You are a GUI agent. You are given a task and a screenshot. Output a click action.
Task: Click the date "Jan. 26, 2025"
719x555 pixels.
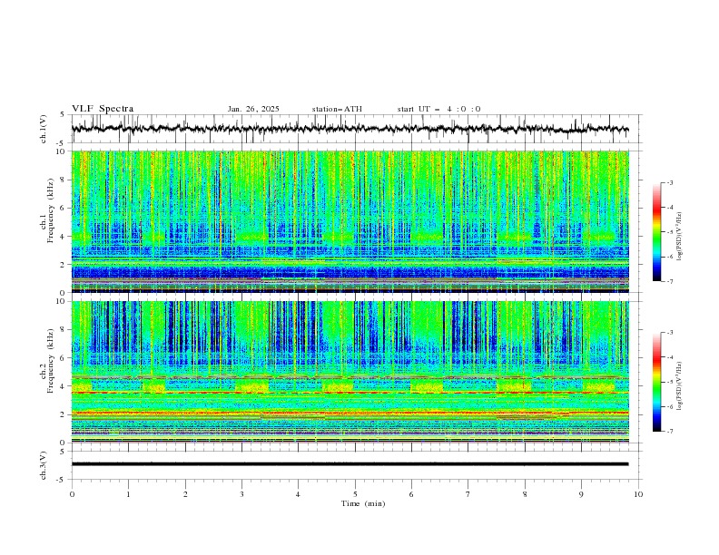253,109
